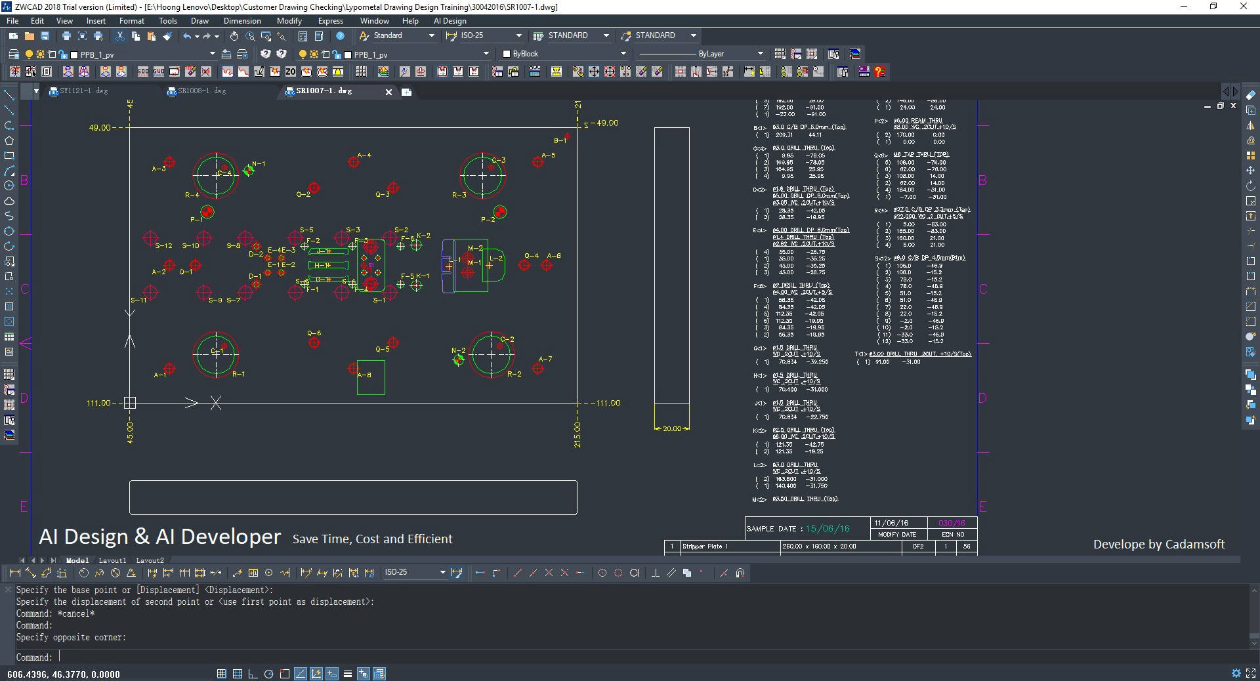The height and width of the screenshot is (681, 1260).
Task: Choose the Hatch tool
Action: click(x=9, y=306)
